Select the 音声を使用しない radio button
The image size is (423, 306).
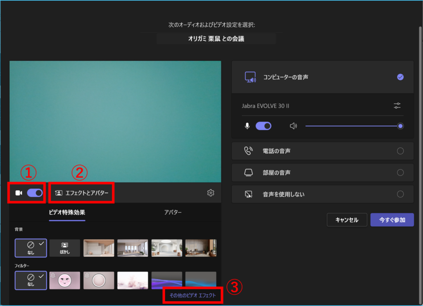coord(400,194)
